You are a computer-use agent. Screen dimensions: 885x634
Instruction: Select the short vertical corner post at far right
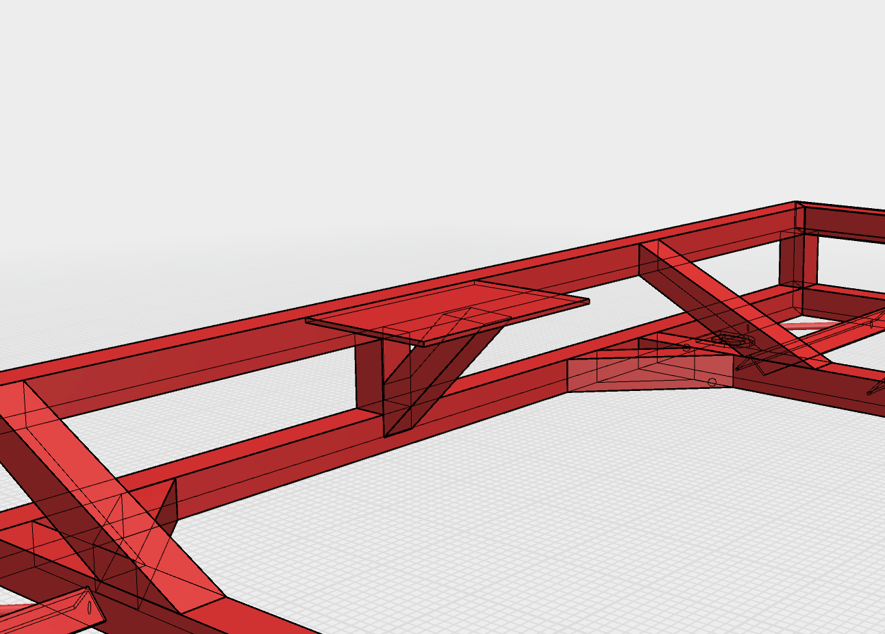[x=798, y=259]
